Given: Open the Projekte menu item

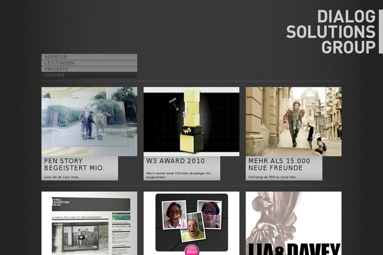Looking at the screenshot, I should pos(89,69).
